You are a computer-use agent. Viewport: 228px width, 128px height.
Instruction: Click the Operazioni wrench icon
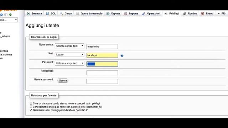point(144,14)
